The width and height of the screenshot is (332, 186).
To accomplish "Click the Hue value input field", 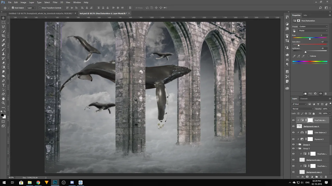I will [324, 35].
